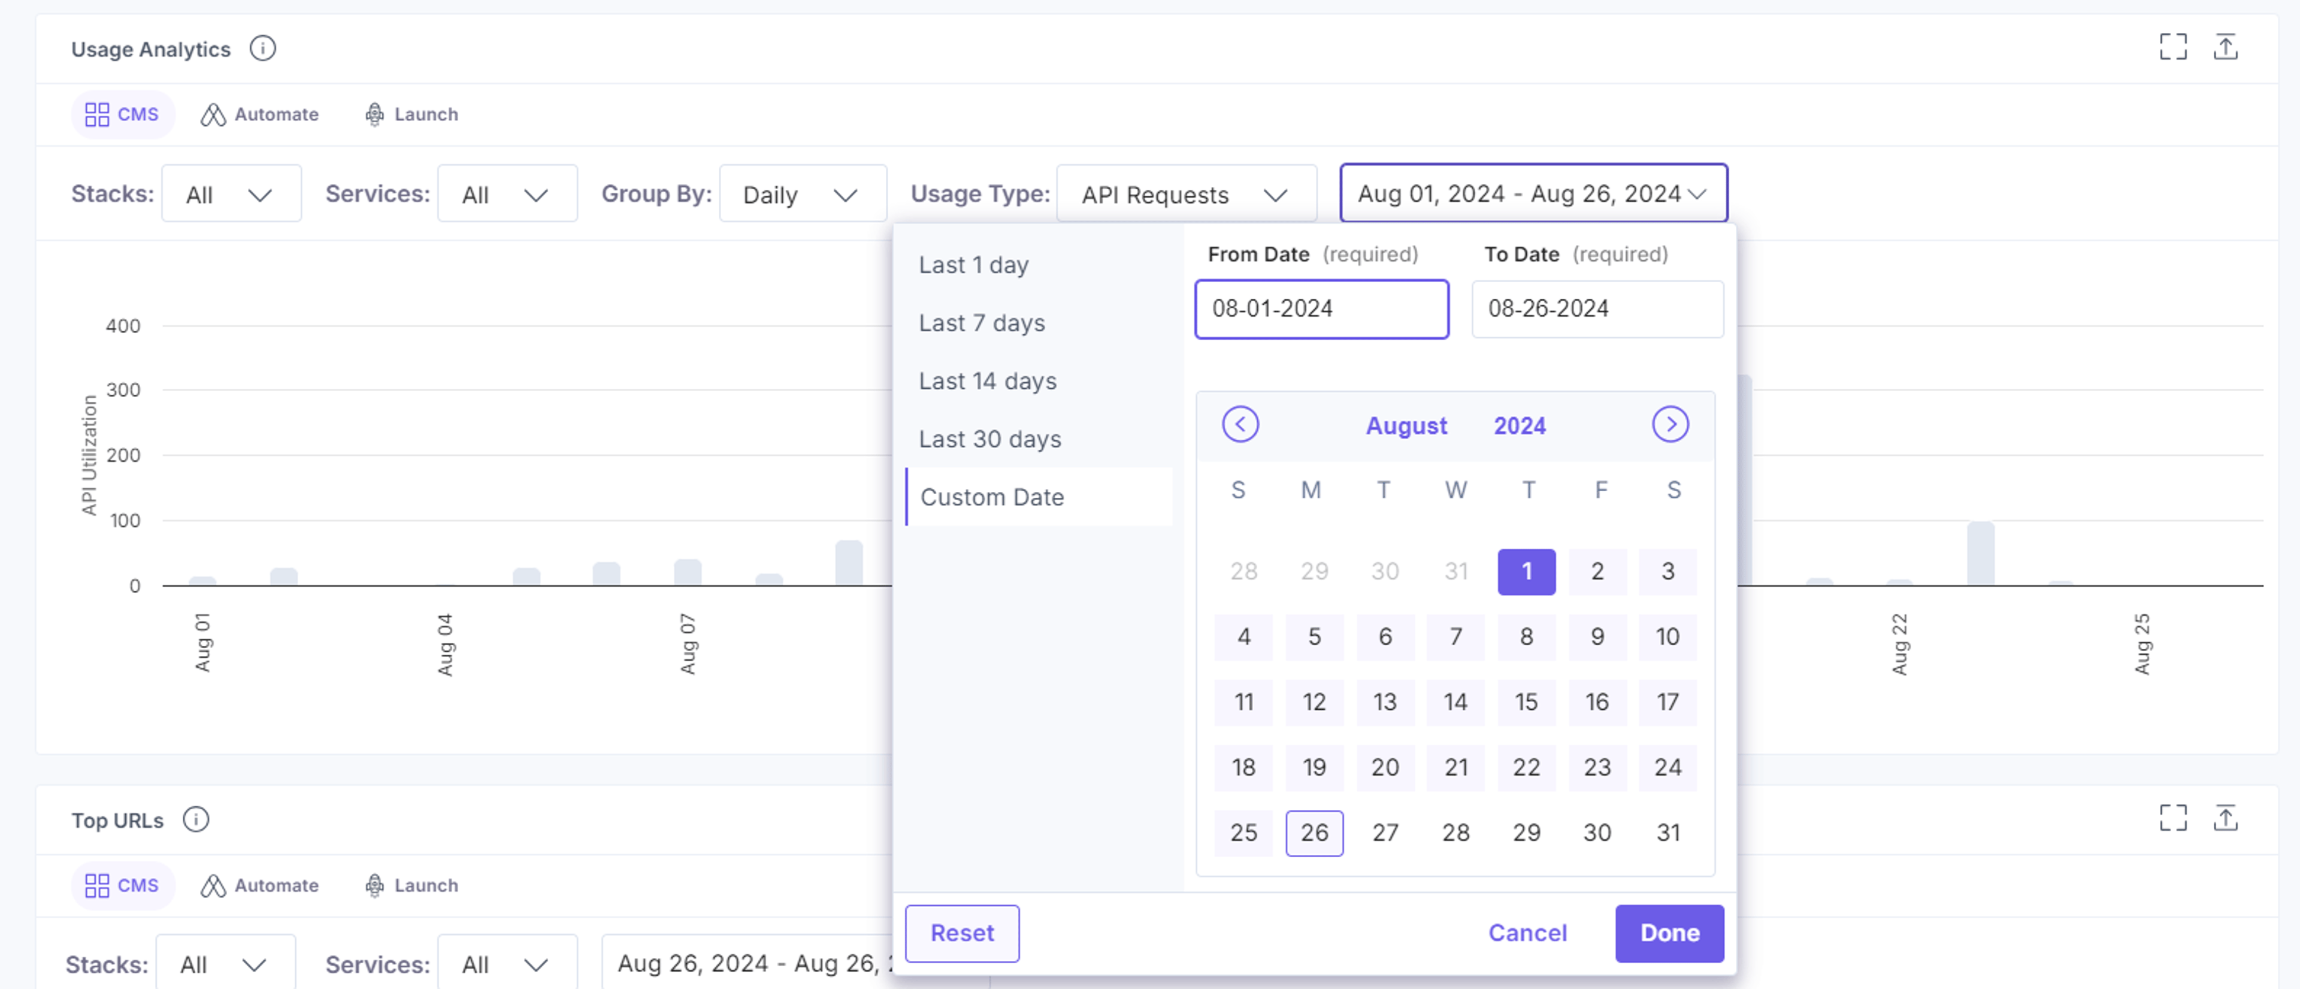This screenshot has height=989, width=2300.
Task: Select August 25 in calendar
Action: click(1243, 833)
